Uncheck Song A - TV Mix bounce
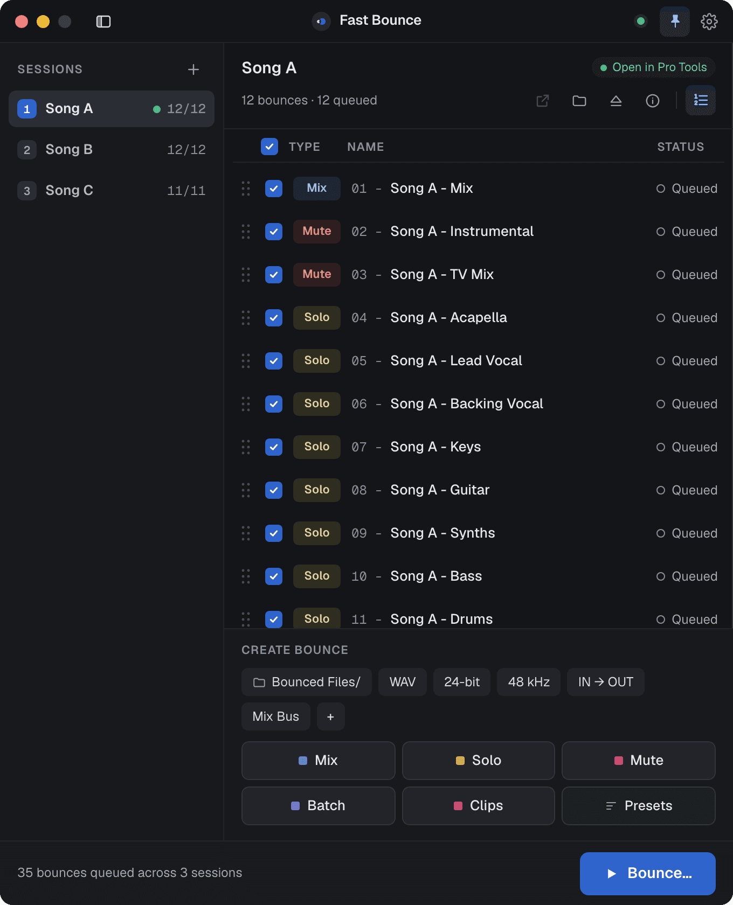This screenshot has width=733, height=905. [274, 275]
